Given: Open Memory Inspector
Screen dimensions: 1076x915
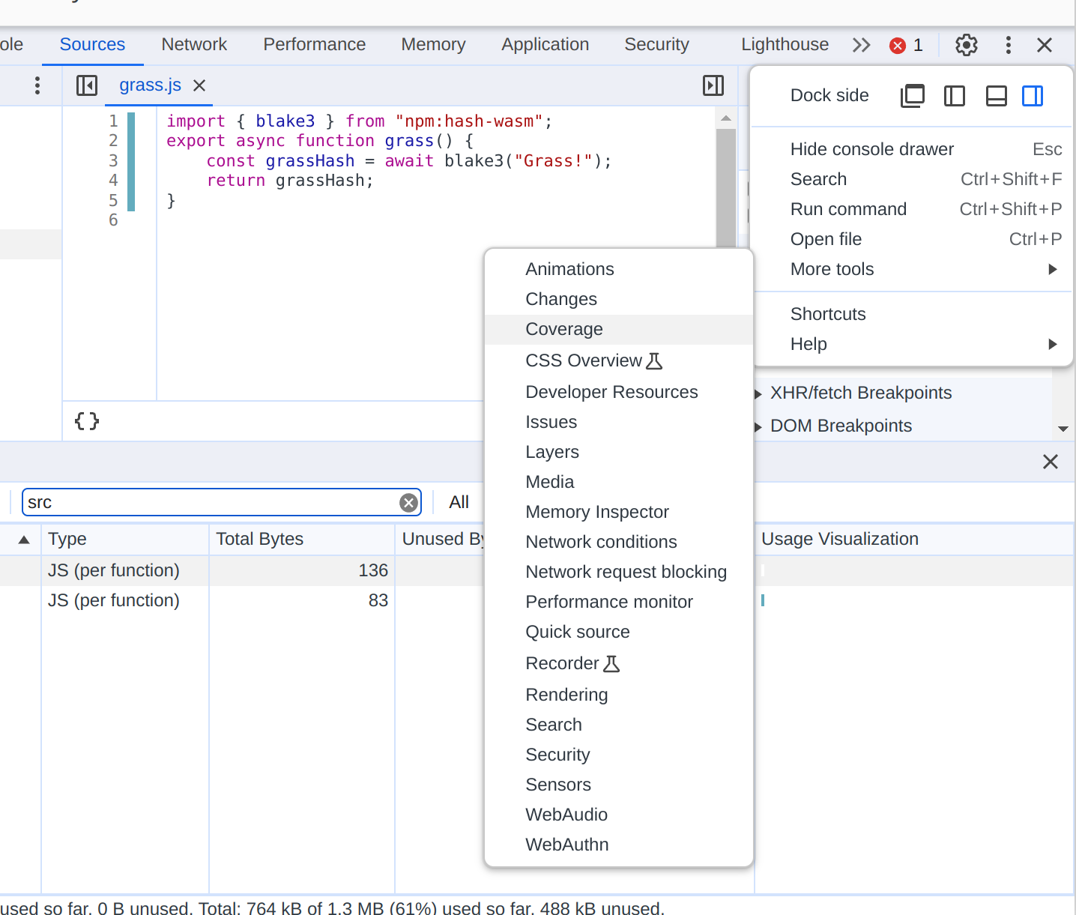Looking at the screenshot, I should [x=619, y=512].
